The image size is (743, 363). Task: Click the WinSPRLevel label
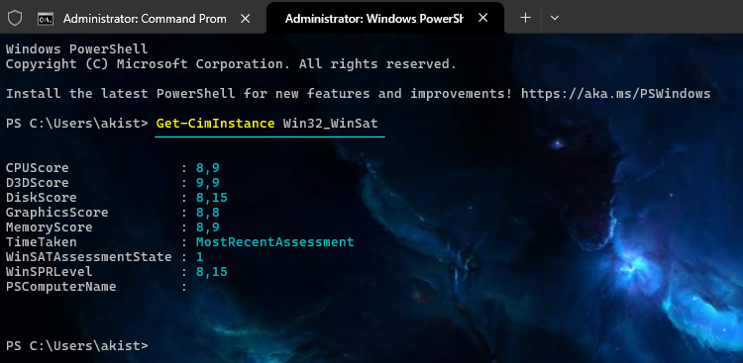point(49,272)
